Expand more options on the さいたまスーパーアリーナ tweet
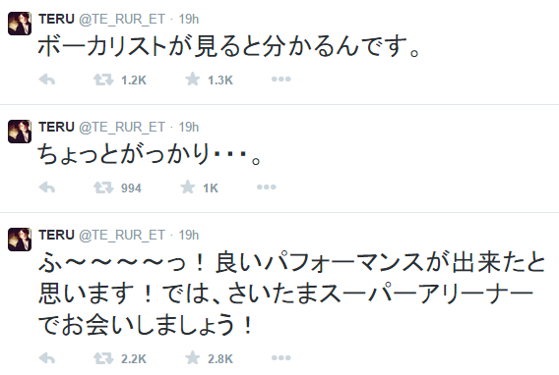 [x=280, y=357]
